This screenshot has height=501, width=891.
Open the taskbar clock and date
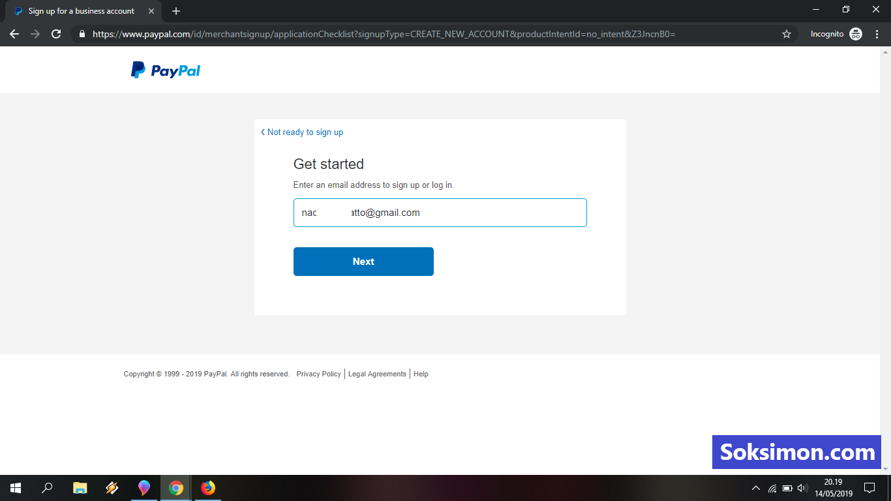coord(833,488)
